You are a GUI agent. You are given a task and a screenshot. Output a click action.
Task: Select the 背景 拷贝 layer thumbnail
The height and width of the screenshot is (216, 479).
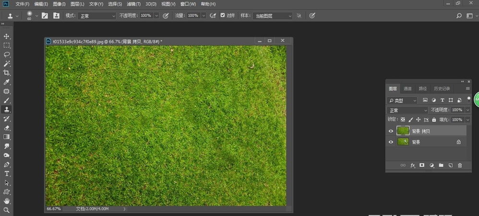tap(403, 131)
